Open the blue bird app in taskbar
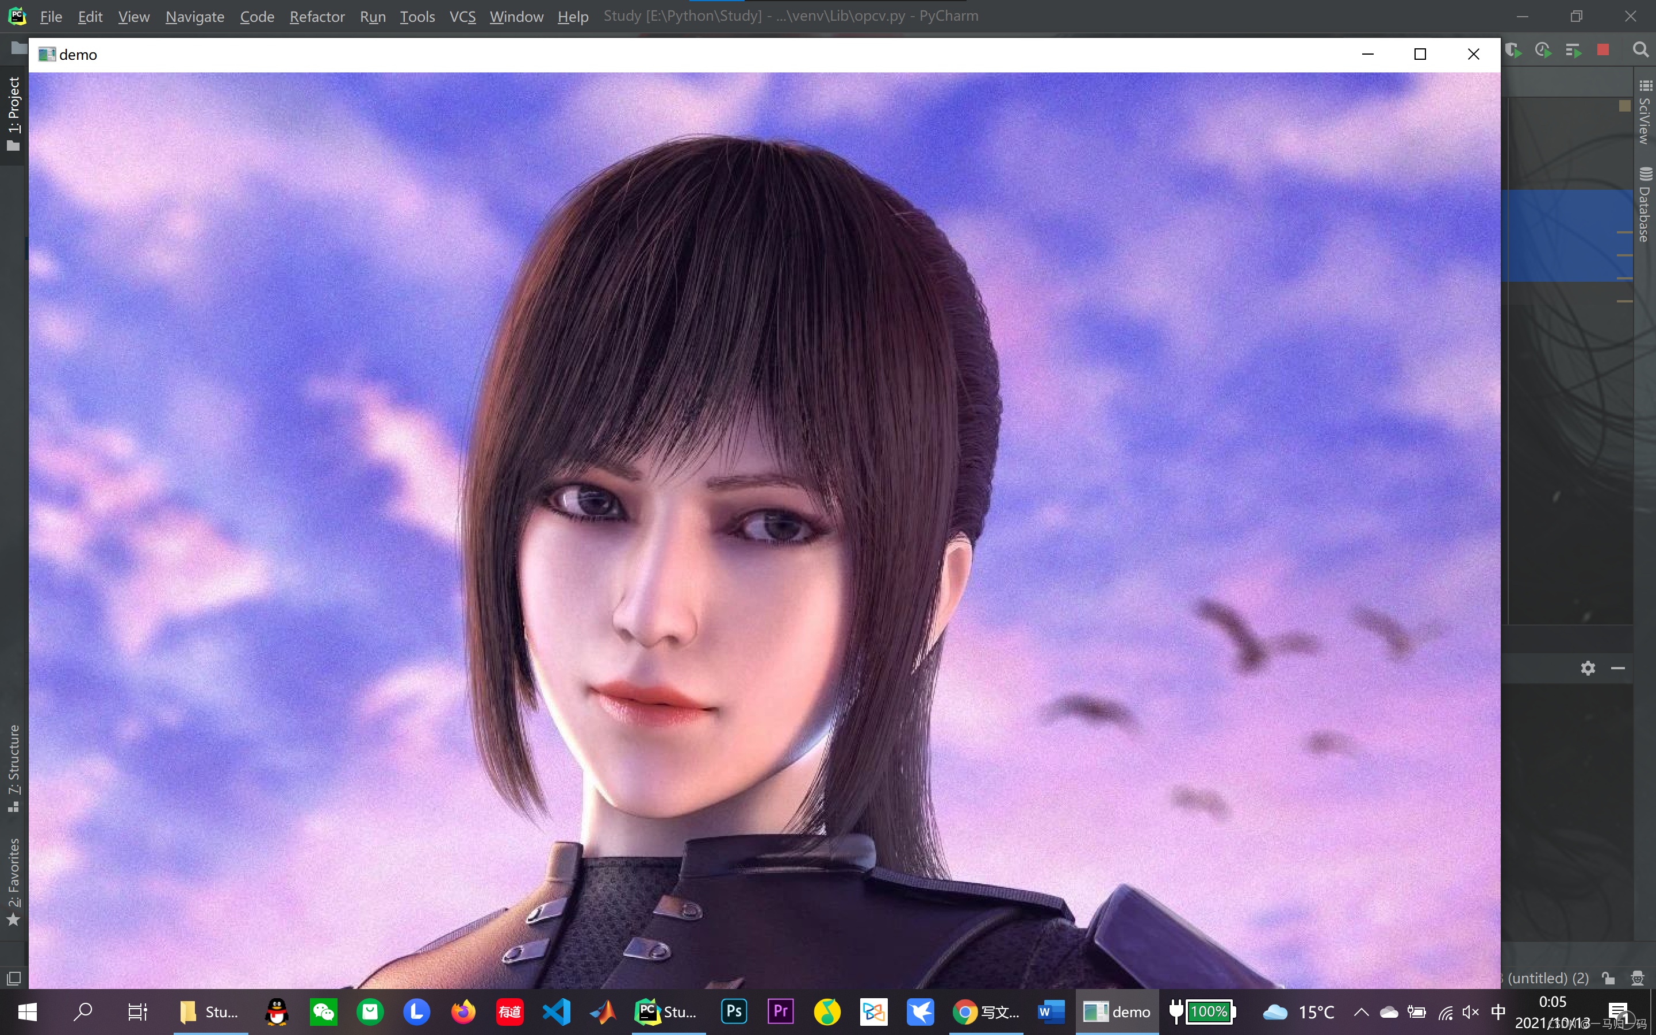1656x1035 pixels. click(x=921, y=1012)
